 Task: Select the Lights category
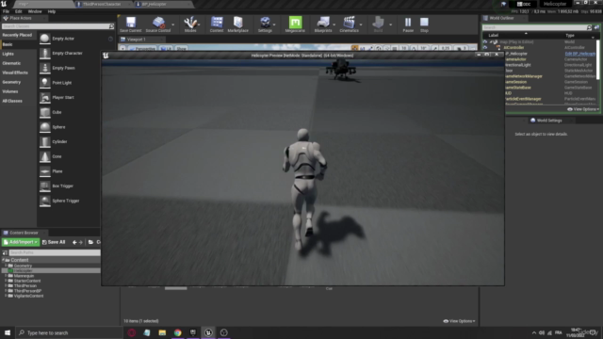(8, 54)
